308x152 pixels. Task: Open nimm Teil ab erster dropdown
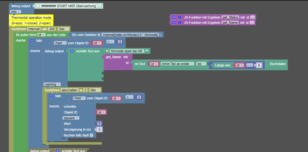[177, 64]
